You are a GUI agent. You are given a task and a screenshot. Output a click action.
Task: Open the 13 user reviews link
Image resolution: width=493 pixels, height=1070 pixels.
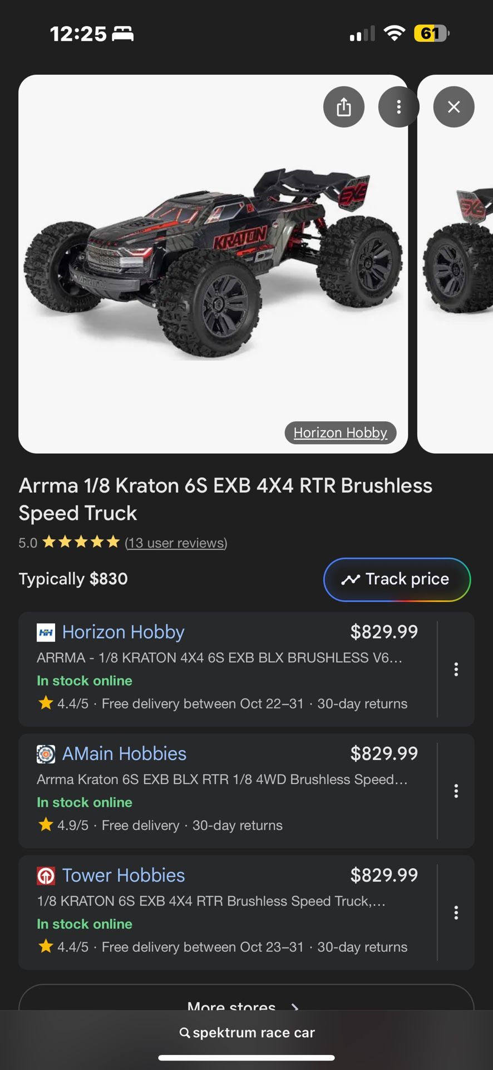point(176,543)
